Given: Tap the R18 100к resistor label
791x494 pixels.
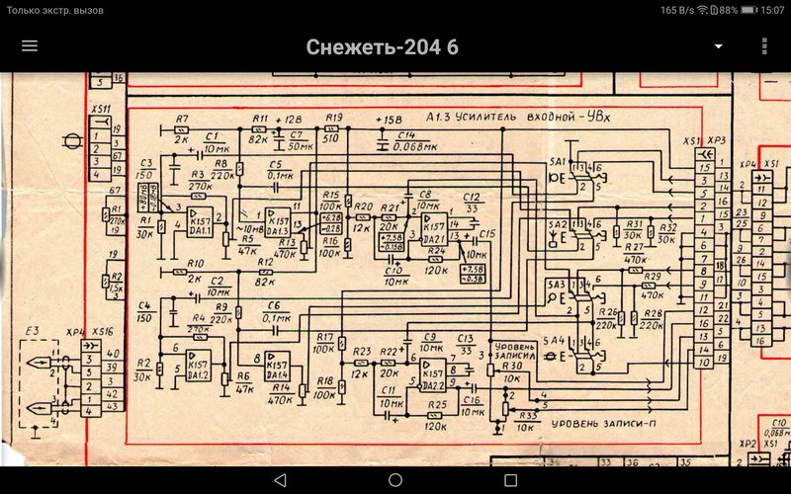Looking at the screenshot, I should point(324,389).
